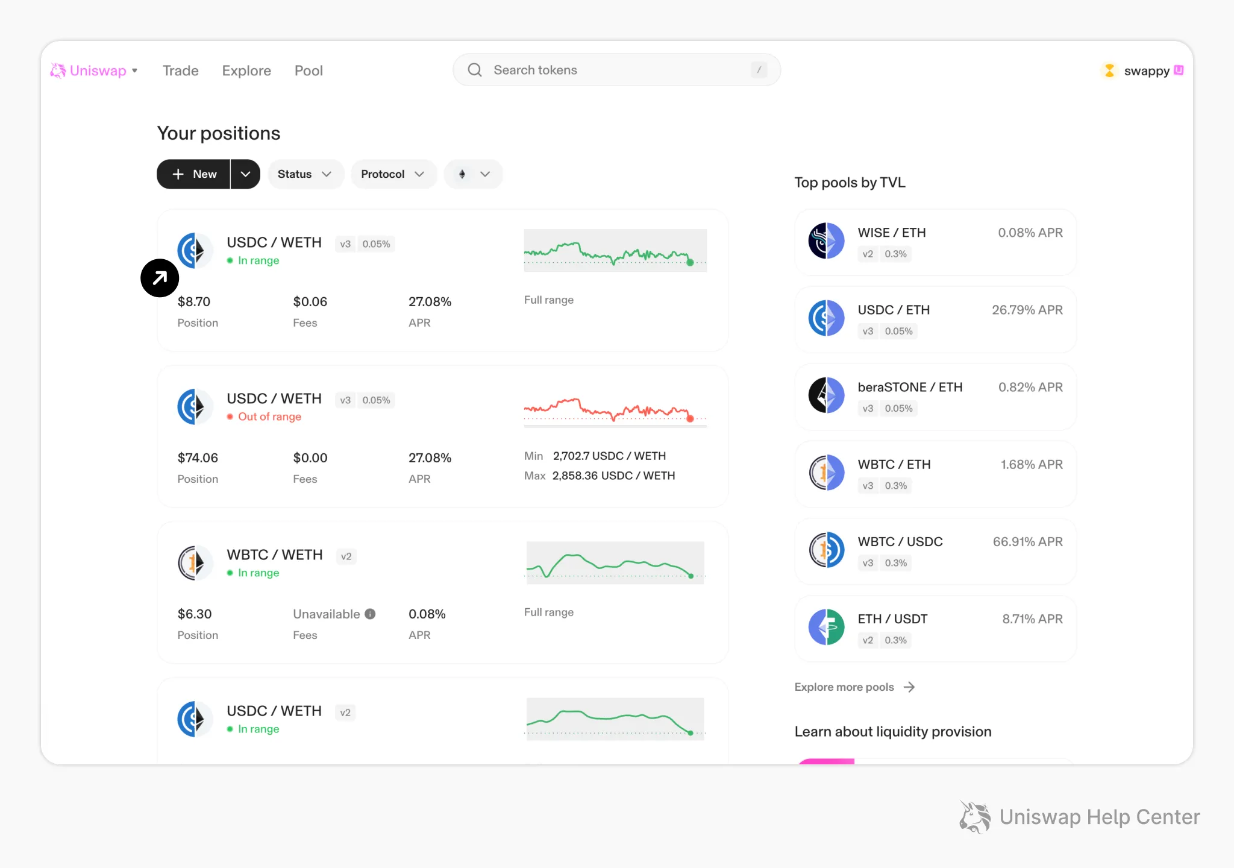Click the USDC / WETH v2 position title
Image resolution: width=1234 pixels, height=868 pixels.
click(x=274, y=711)
